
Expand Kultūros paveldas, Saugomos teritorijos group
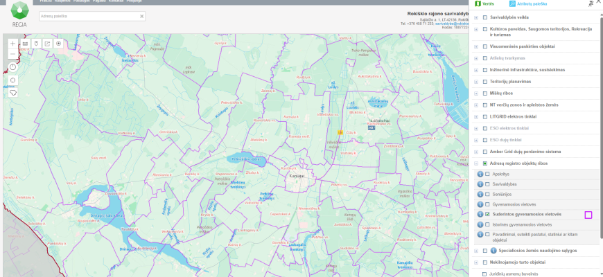coord(476,29)
